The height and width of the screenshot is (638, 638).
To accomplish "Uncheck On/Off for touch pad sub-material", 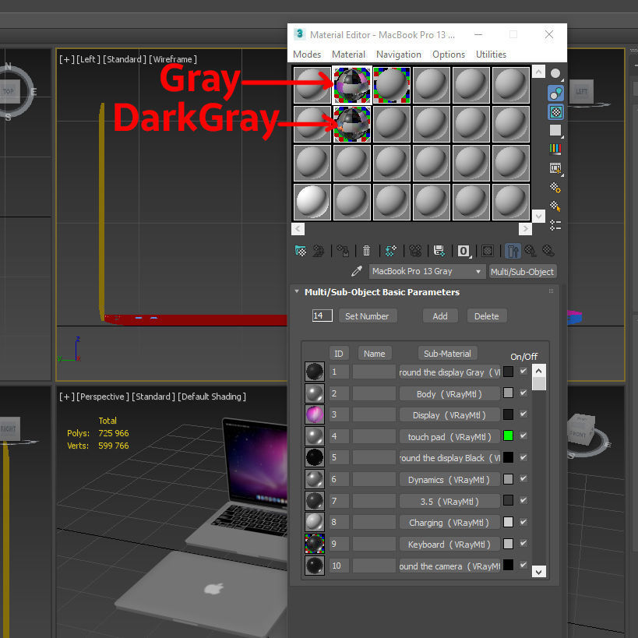I will click(x=523, y=435).
